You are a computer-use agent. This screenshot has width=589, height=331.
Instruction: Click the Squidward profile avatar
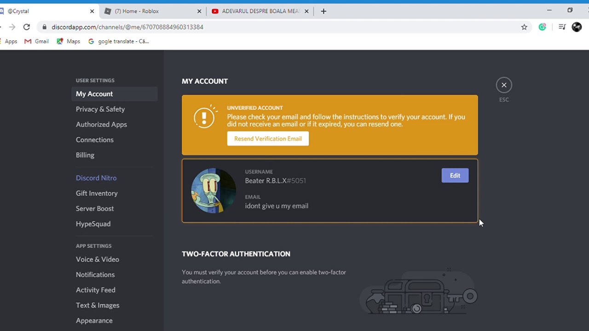pyautogui.click(x=214, y=191)
